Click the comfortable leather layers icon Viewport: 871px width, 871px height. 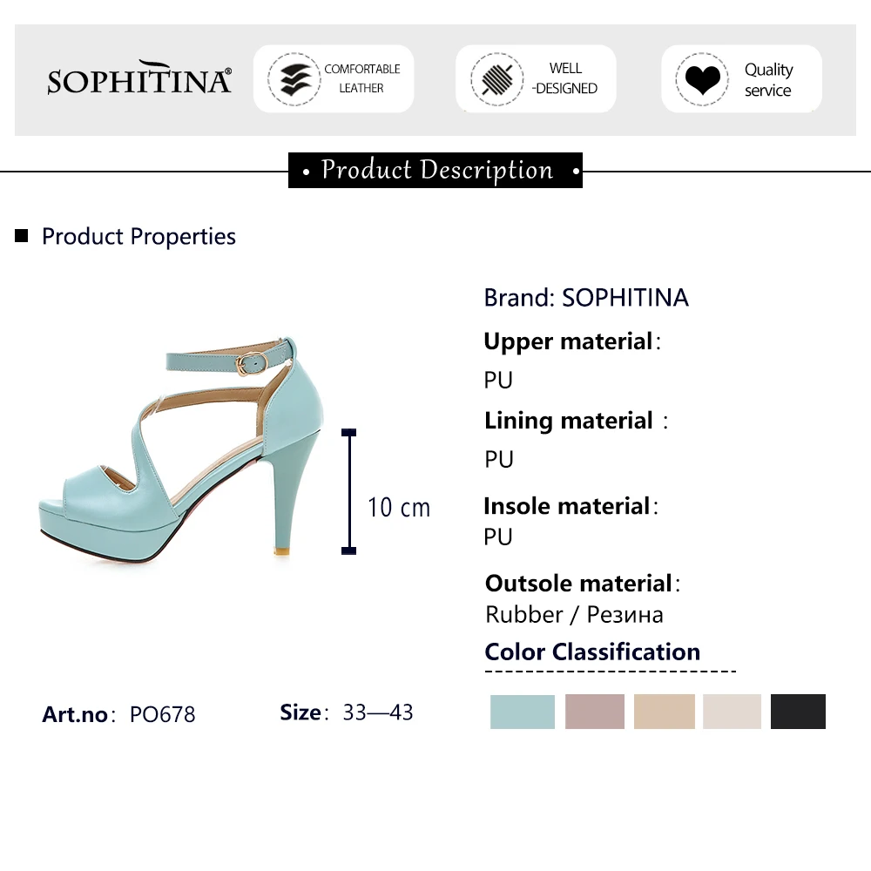point(290,78)
